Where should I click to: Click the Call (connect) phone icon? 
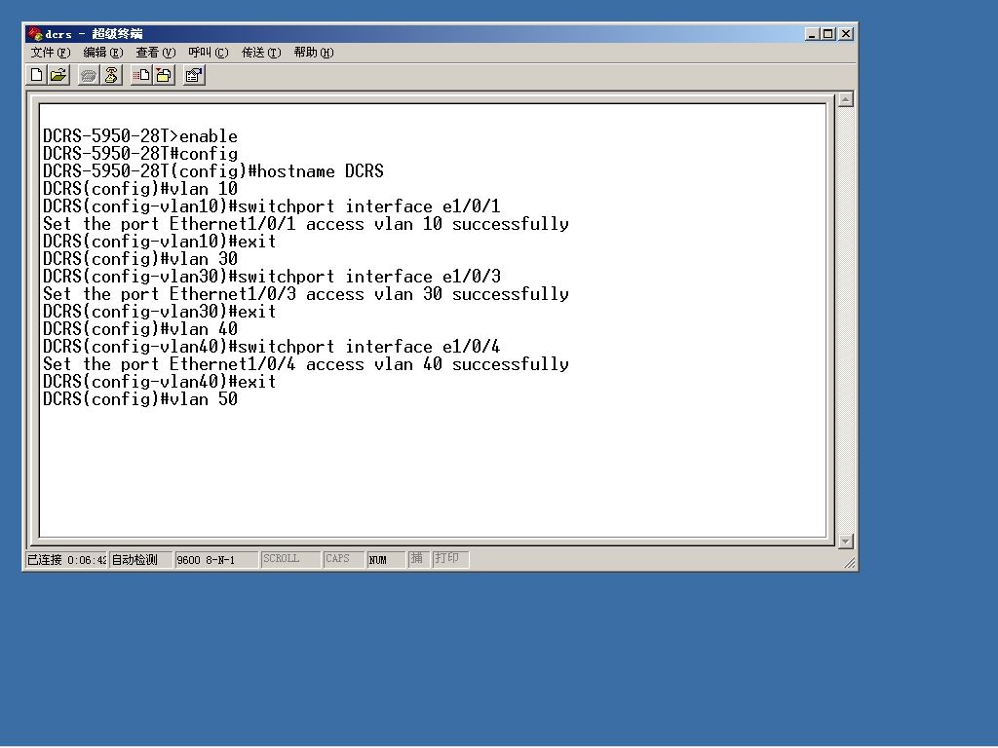(x=89, y=76)
